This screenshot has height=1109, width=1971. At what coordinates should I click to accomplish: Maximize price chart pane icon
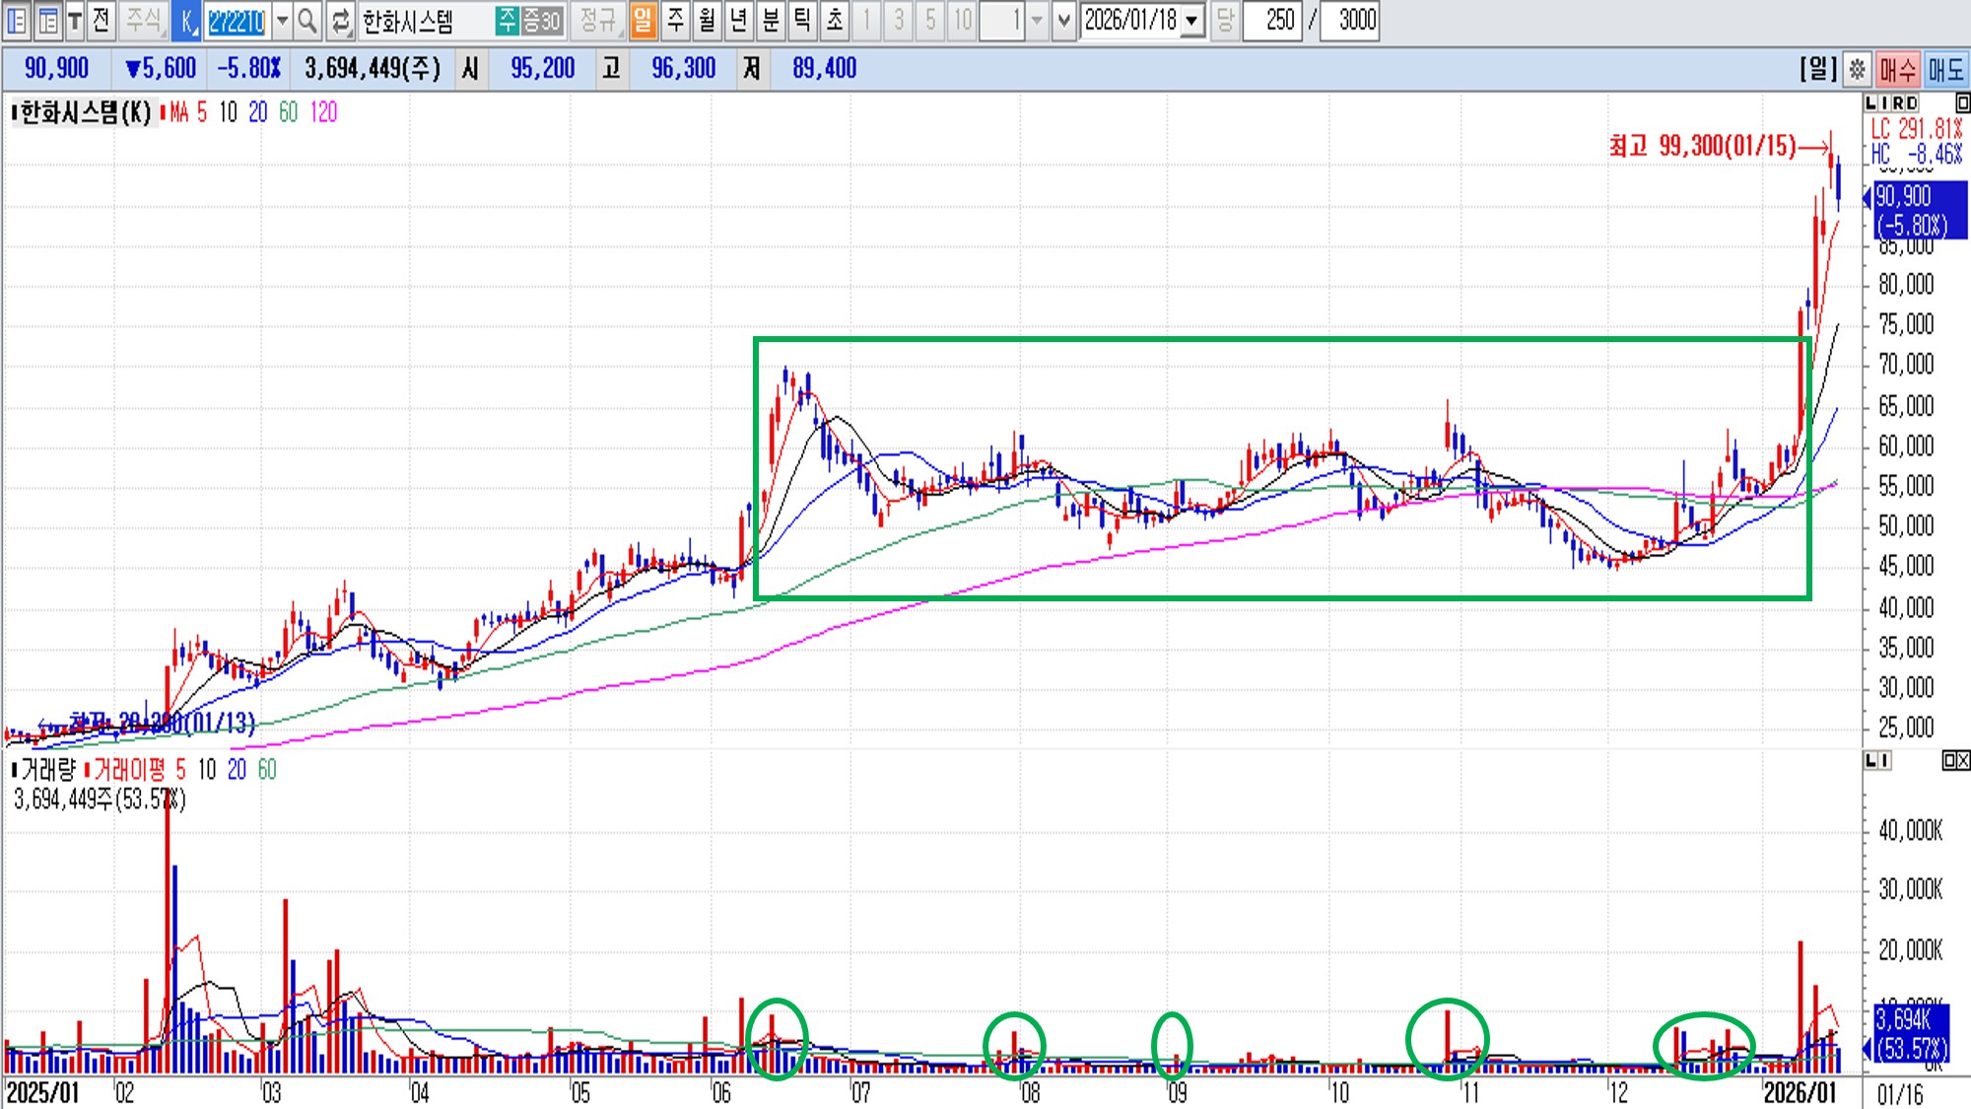coord(1962,103)
